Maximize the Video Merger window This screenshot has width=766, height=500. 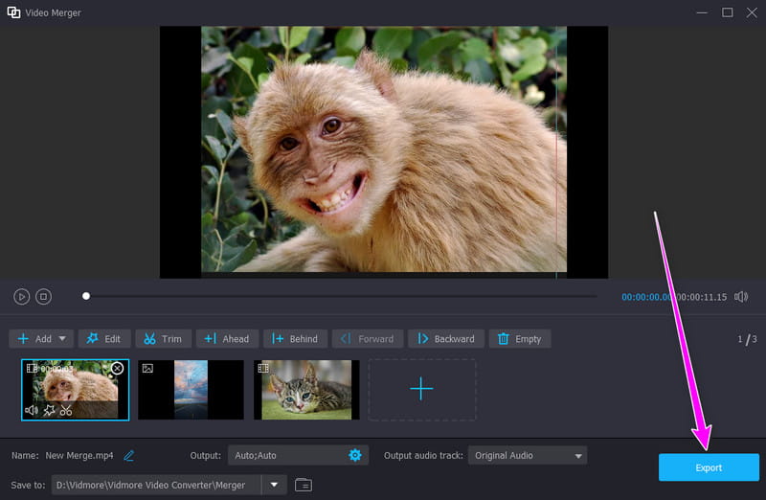click(728, 12)
